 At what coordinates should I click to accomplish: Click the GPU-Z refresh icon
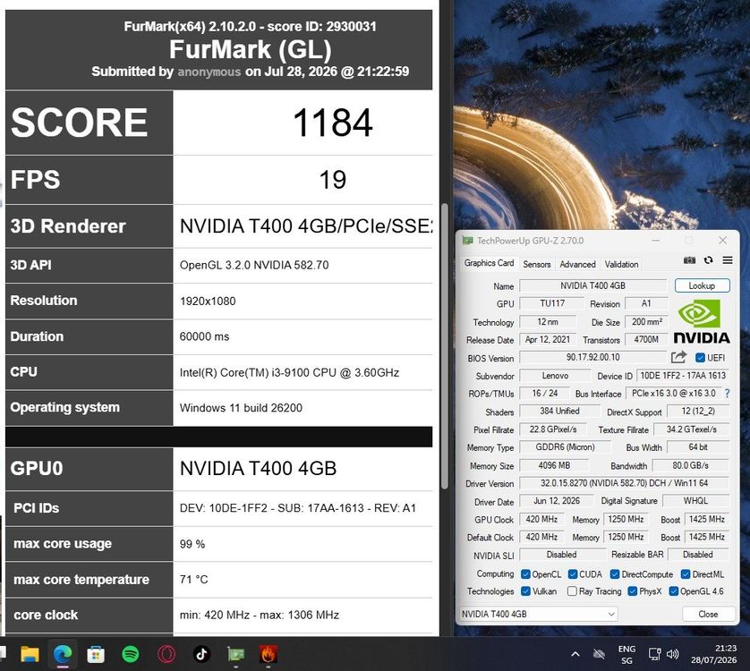coord(709,260)
